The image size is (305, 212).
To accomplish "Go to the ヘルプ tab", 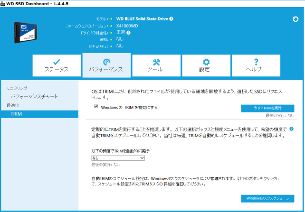I will point(256,65).
